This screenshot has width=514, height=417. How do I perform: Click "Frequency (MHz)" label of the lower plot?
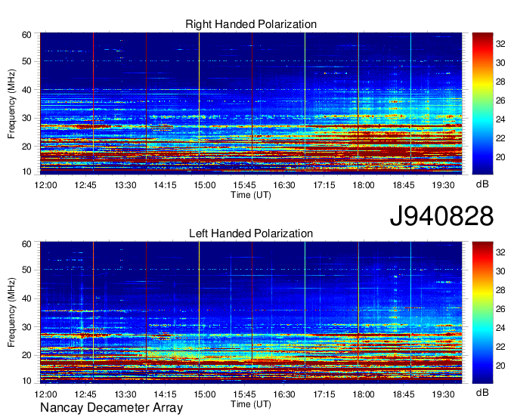pos(11,313)
